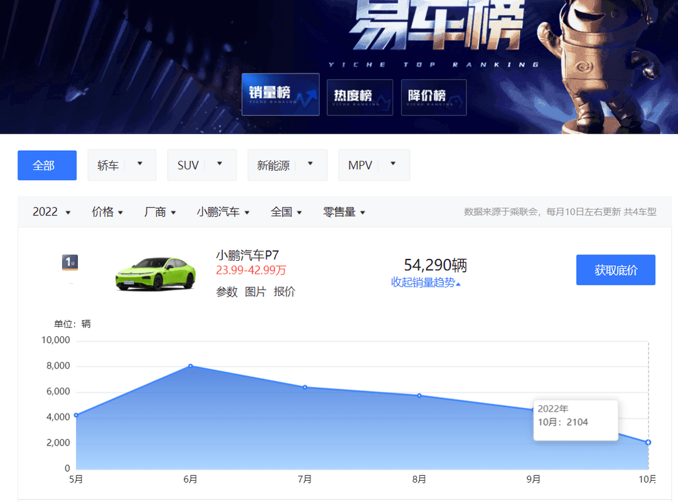Click the 8月 data point on chart
Image resolution: width=678 pixels, height=502 pixels.
(419, 396)
